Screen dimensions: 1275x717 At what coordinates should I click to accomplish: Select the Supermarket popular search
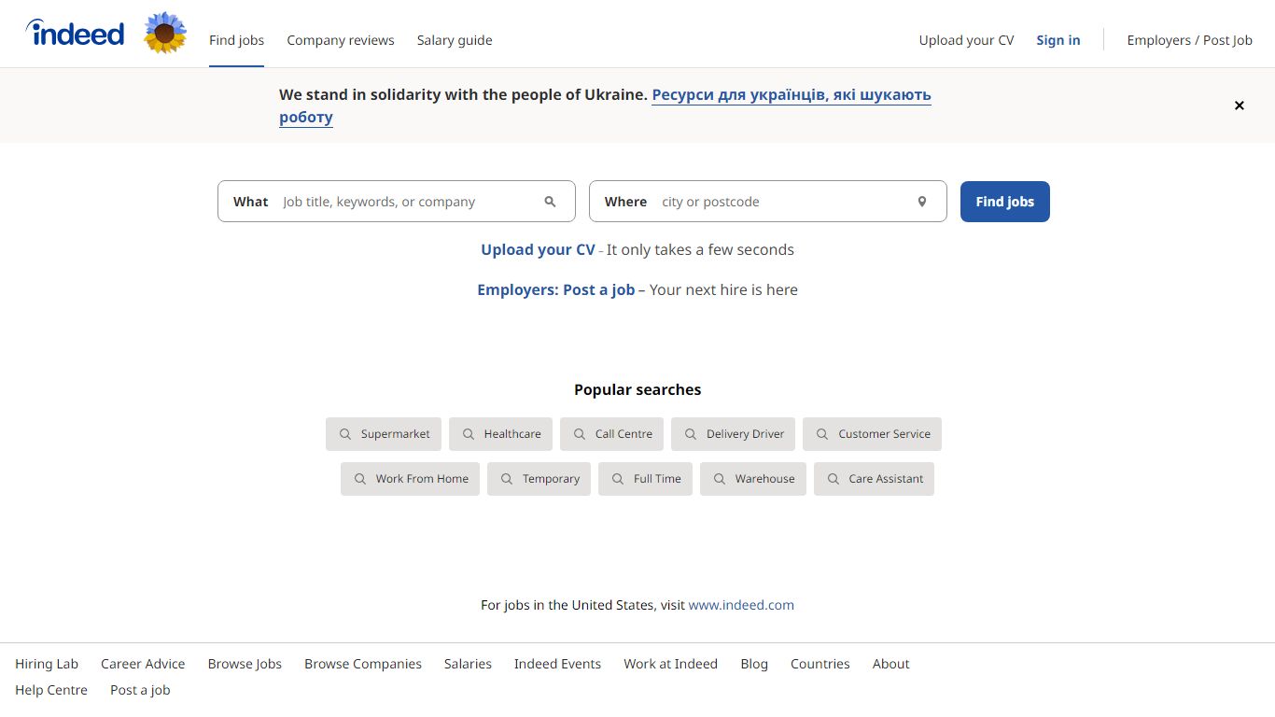pyautogui.click(x=383, y=433)
